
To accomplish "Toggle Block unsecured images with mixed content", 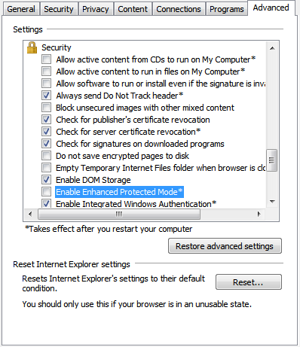I will (x=46, y=108).
